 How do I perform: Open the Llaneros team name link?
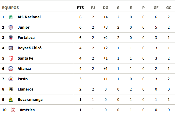click(x=26, y=89)
